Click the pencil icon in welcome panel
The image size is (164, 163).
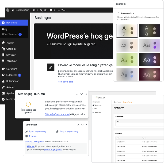tap(51, 67)
